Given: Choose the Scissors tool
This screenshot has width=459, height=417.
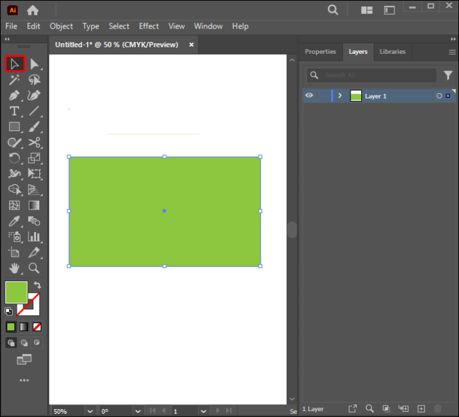Looking at the screenshot, I should coord(34,142).
